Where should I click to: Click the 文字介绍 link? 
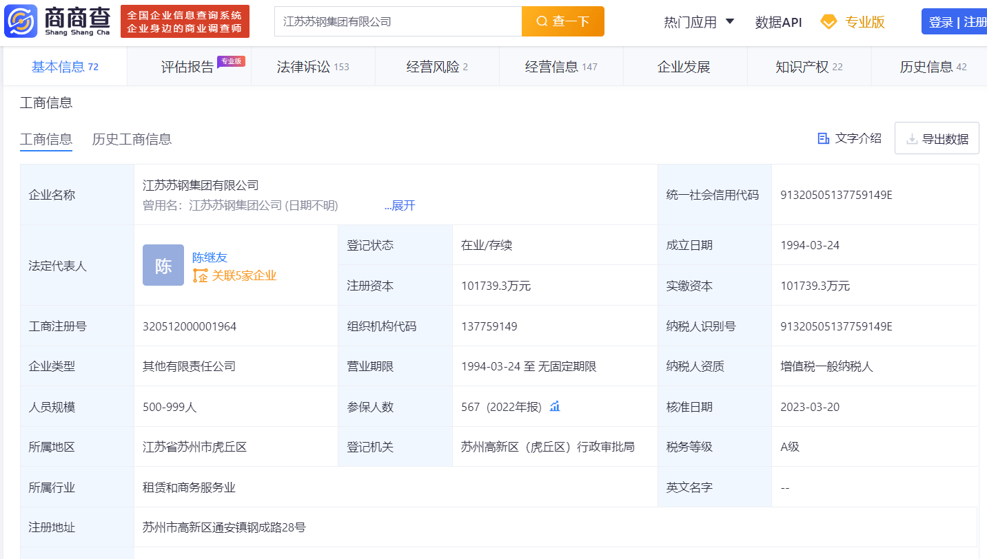[x=858, y=138]
